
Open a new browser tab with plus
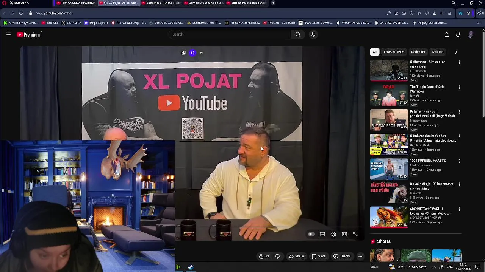coord(273,3)
